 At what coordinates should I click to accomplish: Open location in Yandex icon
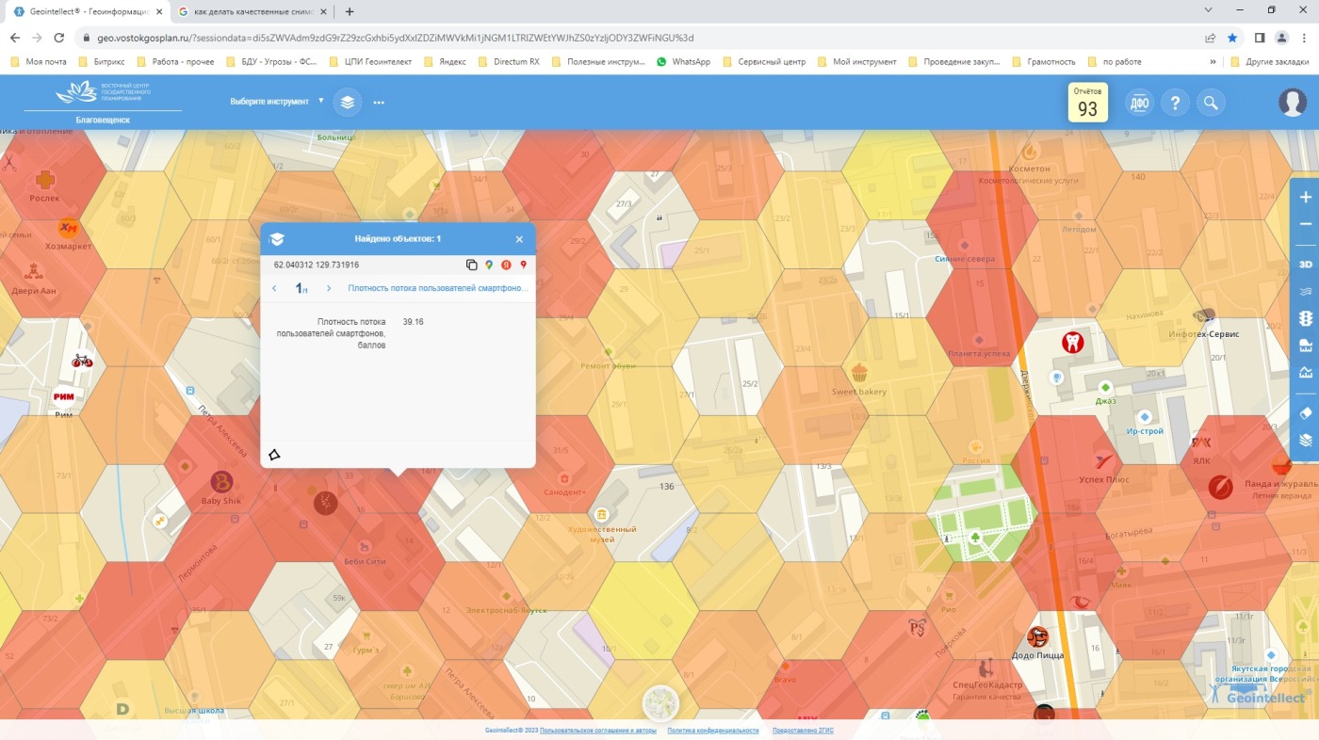[506, 265]
